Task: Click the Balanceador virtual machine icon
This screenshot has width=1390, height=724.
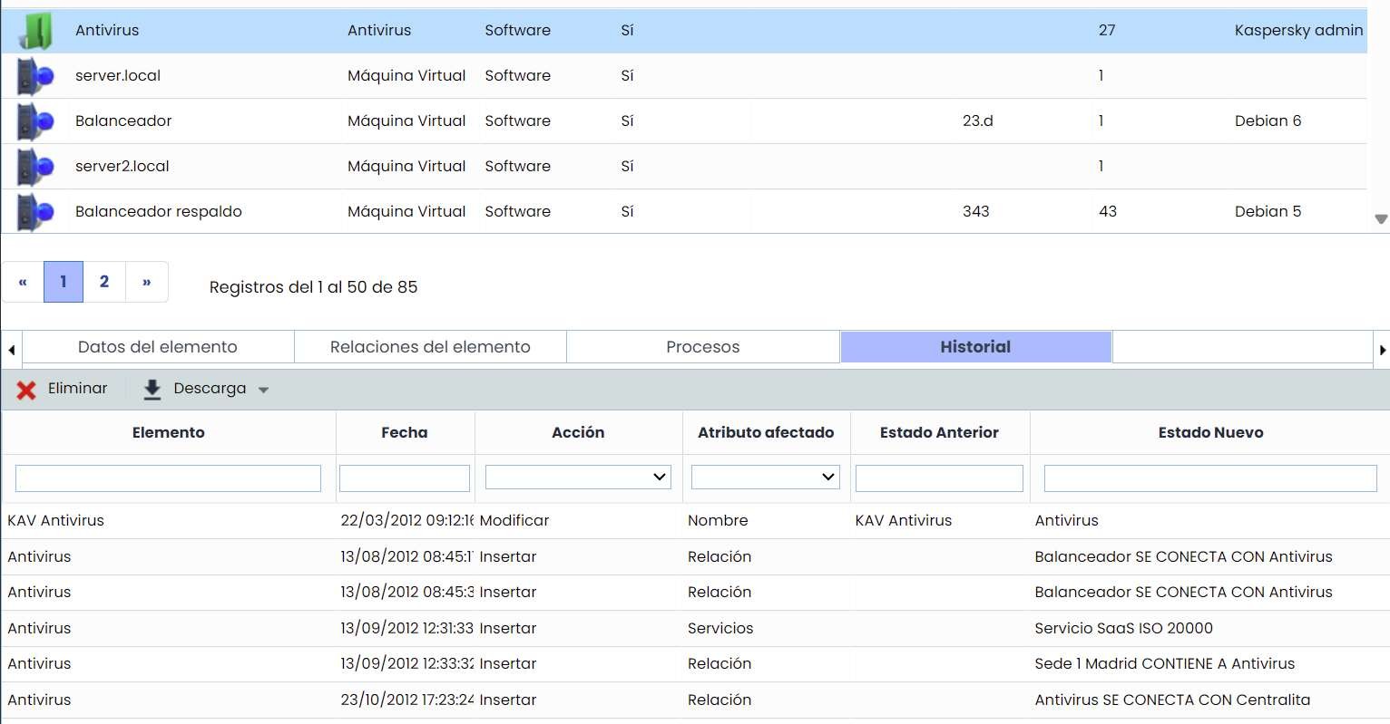Action: point(35,121)
